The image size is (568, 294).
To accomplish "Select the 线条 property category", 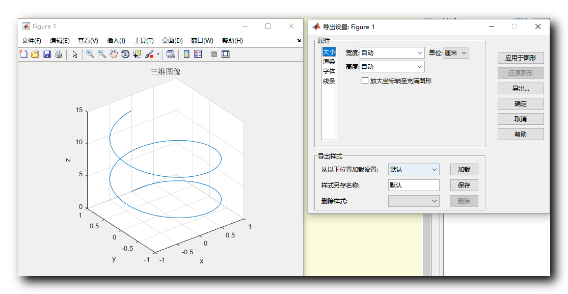I will (x=328, y=80).
